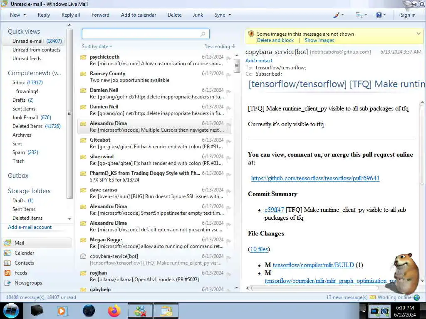Select Unread from contacts quick view
Image resolution: width=426 pixels, height=319 pixels.
tap(36, 50)
